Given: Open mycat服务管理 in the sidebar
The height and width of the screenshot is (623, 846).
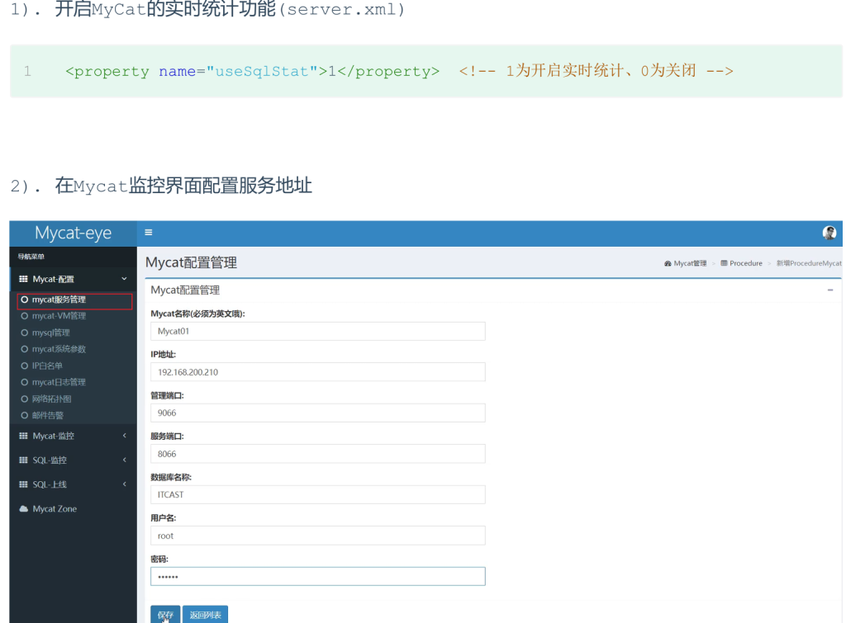Looking at the screenshot, I should pyautogui.click(x=59, y=300).
